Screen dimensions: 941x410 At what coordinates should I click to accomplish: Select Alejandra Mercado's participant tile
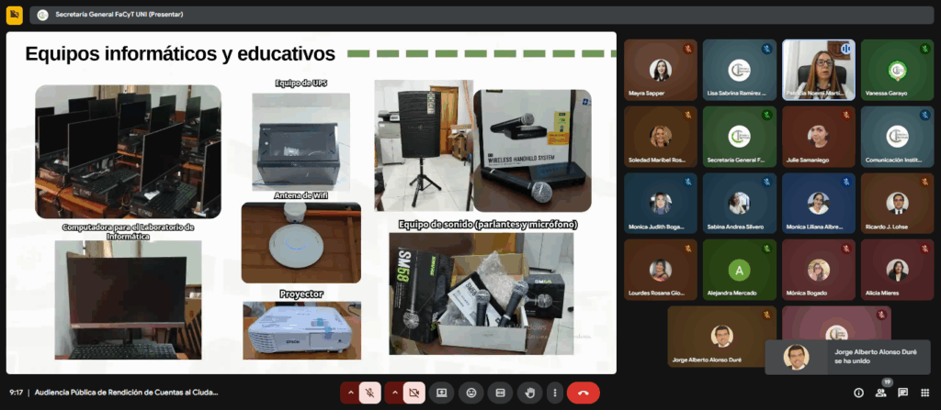[739, 271]
